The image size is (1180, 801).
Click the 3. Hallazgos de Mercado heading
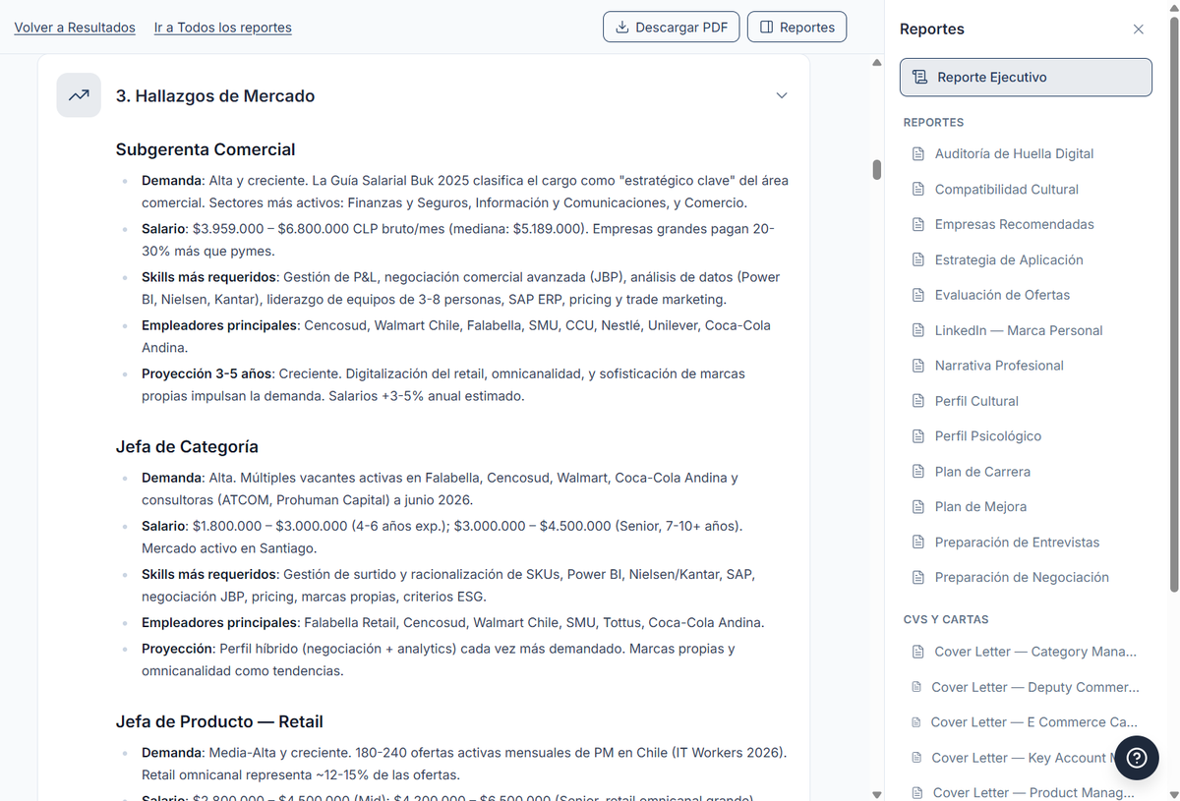click(x=215, y=96)
